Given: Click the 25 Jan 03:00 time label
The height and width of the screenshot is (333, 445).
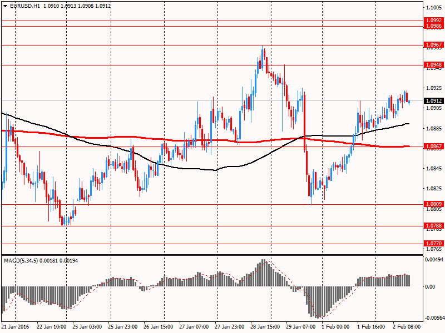Looking at the screenshot, I should click(88, 327).
